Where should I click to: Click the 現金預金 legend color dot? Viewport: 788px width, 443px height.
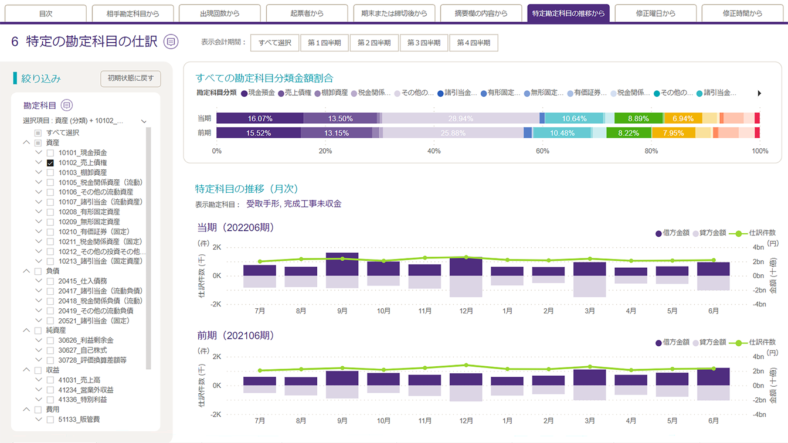point(244,93)
